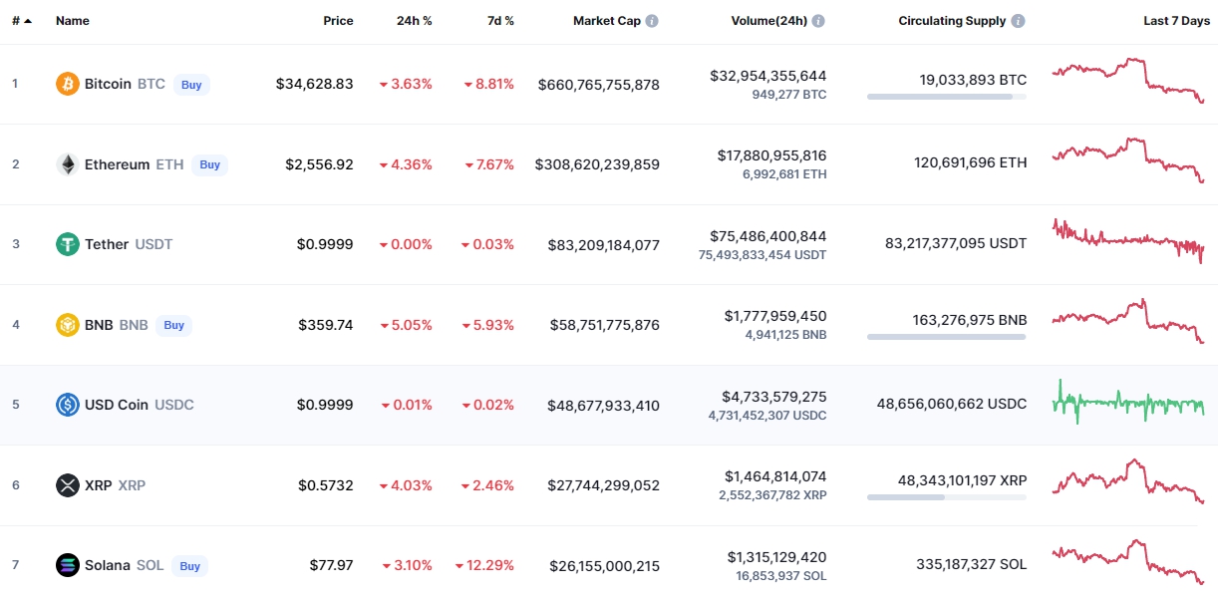The image size is (1218, 602).
Task: Select XRP price $0.5732
Action: [326, 485]
